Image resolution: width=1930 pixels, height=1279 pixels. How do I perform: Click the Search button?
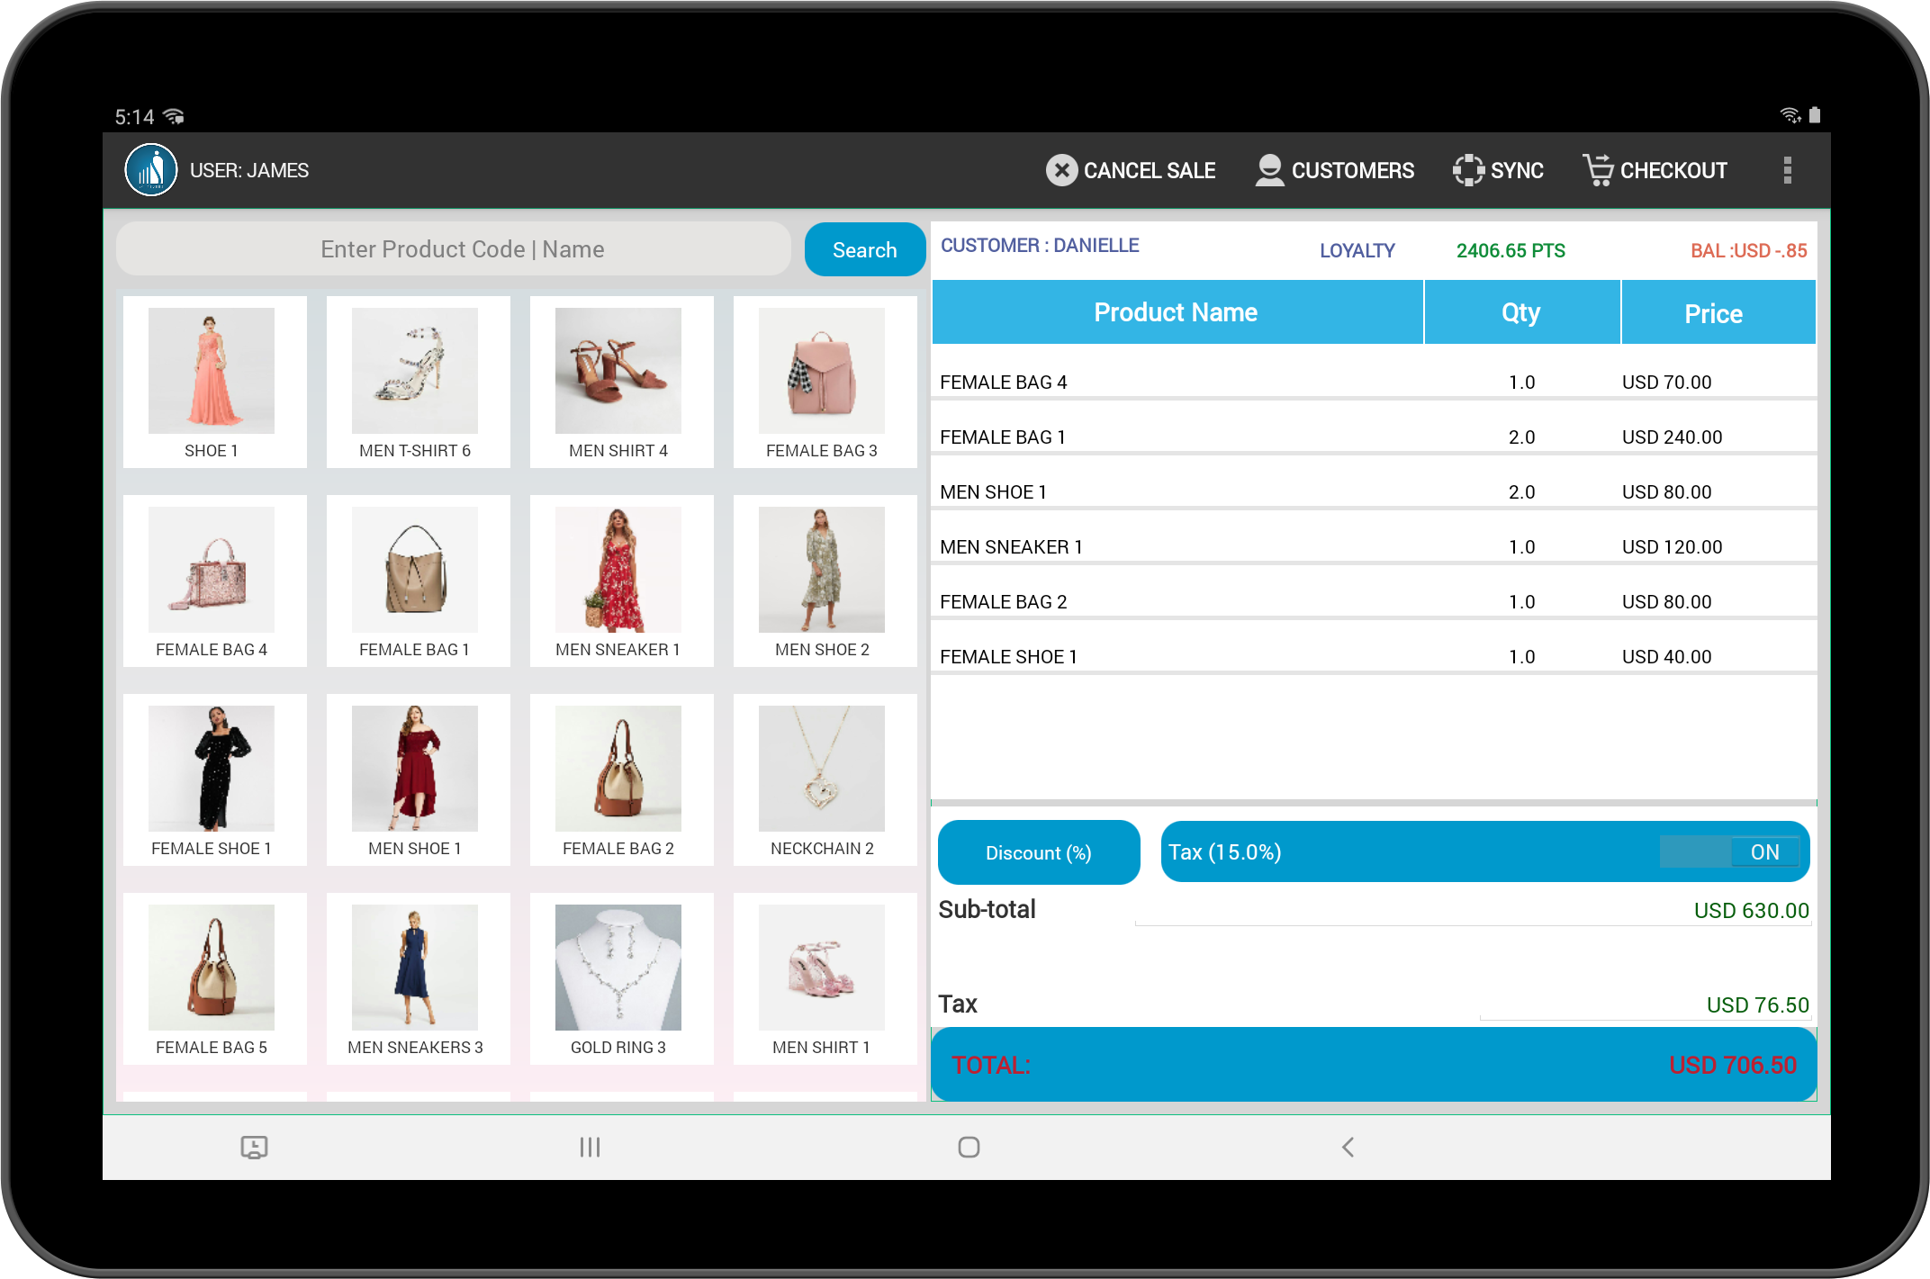tap(864, 249)
